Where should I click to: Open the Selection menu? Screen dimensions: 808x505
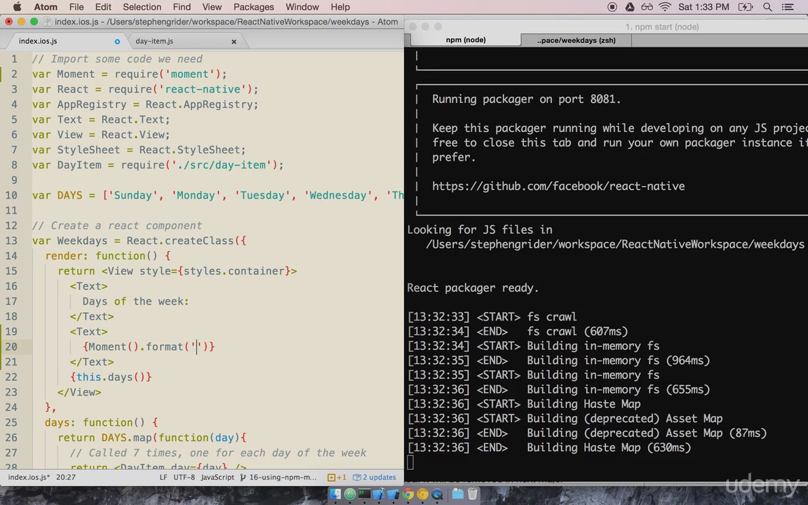point(142,7)
